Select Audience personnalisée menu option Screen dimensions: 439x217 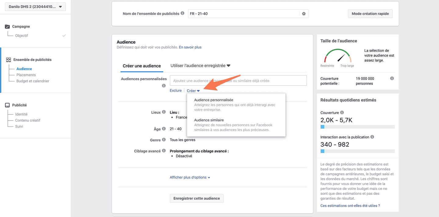pyautogui.click(x=214, y=100)
